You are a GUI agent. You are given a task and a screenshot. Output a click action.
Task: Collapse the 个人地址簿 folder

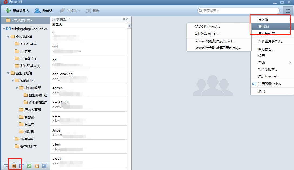point(8,37)
